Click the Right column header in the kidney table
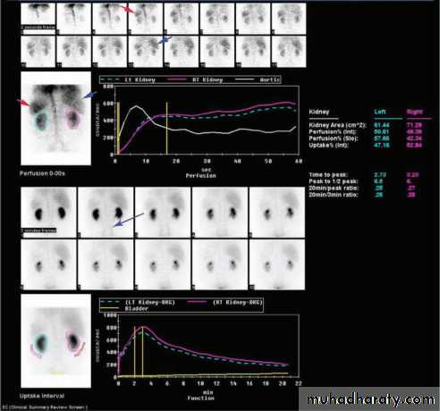The height and width of the screenshot is (411, 440). pyautogui.click(x=415, y=112)
